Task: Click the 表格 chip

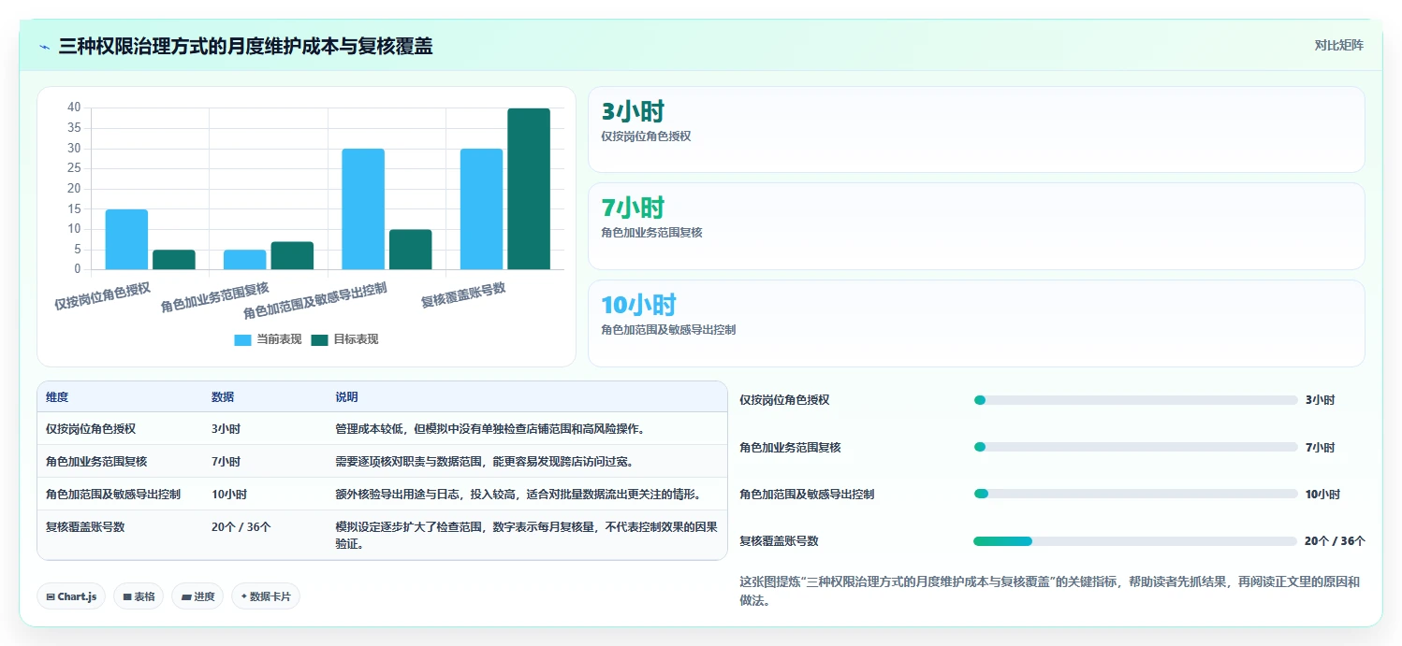Action: pos(139,596)
